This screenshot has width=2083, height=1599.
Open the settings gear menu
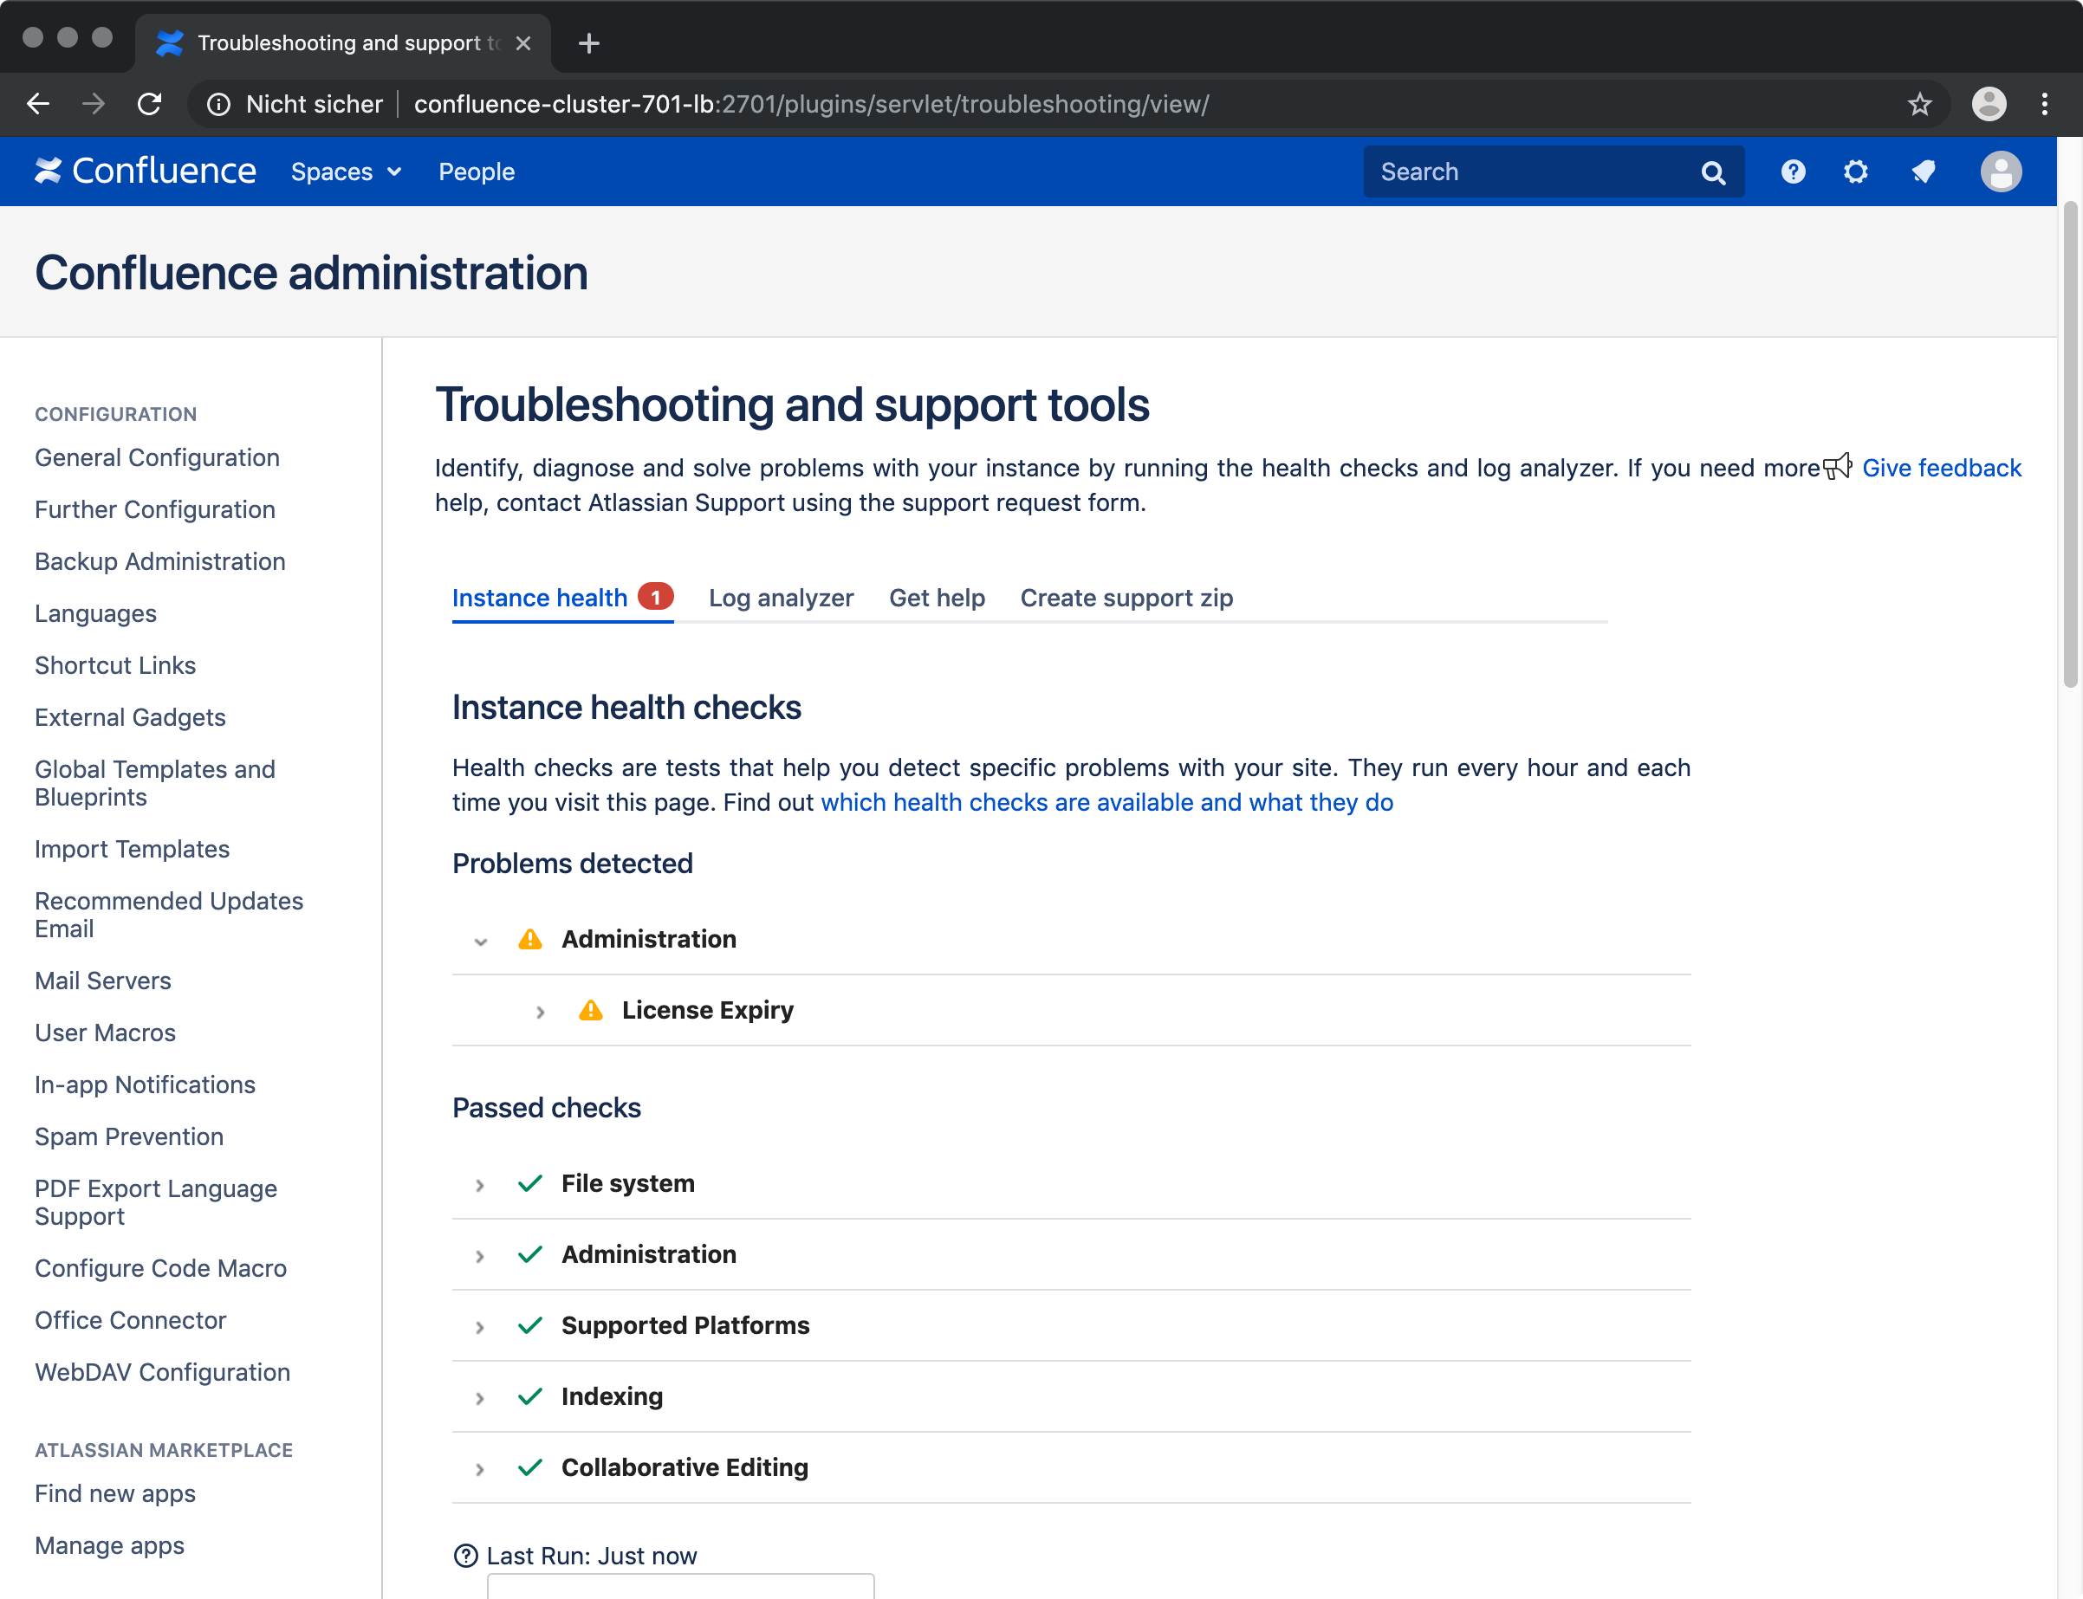click(1855, 172)
